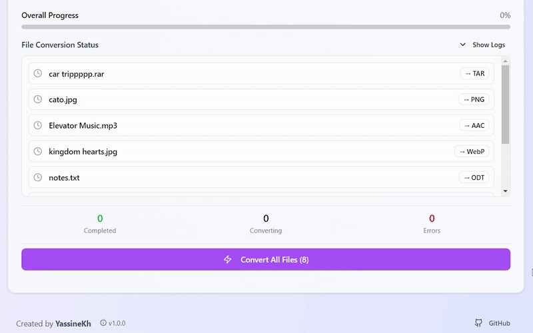Click WebP format badge for kingdom hearts.jpg
Viewport: 533px width, 333px height.
click(x=472, y=151)
